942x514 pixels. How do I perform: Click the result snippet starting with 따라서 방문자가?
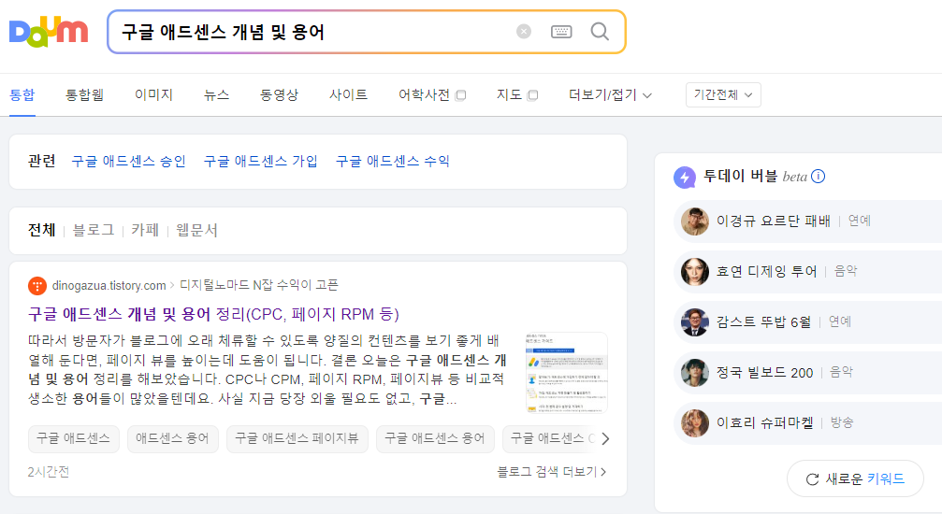click(268, 370)
